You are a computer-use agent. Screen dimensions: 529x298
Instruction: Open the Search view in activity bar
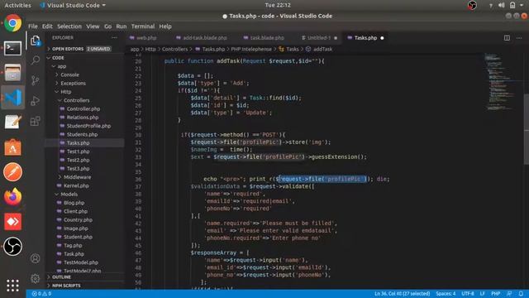click(36, 60)
